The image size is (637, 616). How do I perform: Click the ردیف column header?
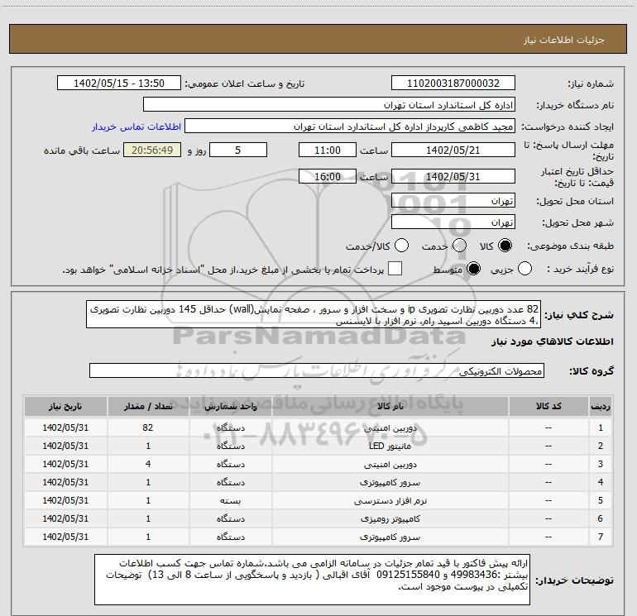pyautogui.click(x=601, y=407)
